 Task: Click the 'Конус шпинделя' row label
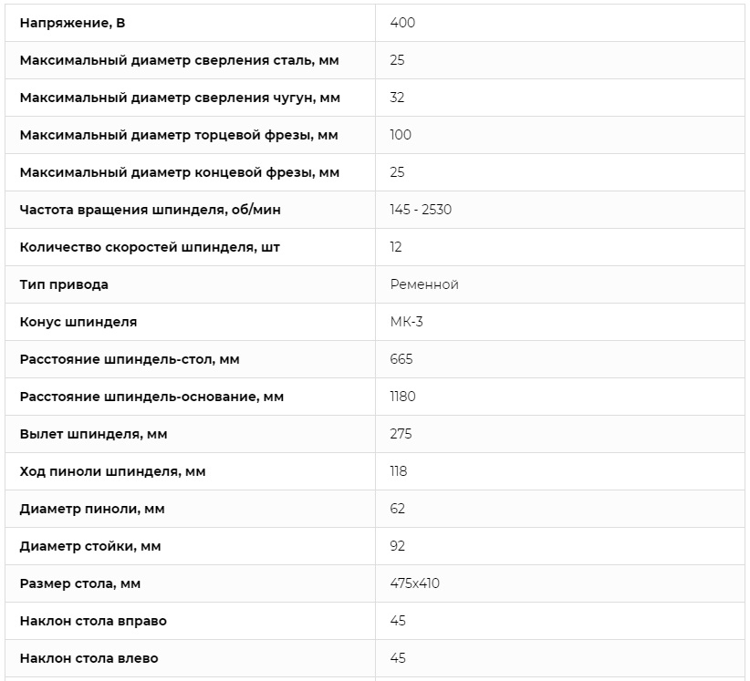pyautogui.click(x=78, y=322)
